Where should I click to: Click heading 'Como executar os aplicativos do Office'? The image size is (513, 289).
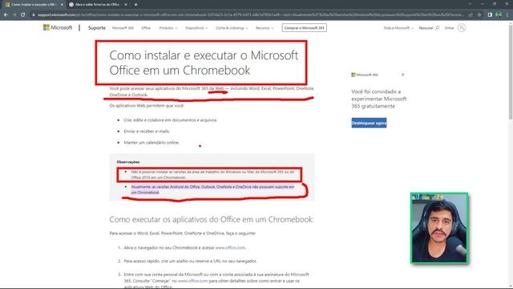coord(212,219)
